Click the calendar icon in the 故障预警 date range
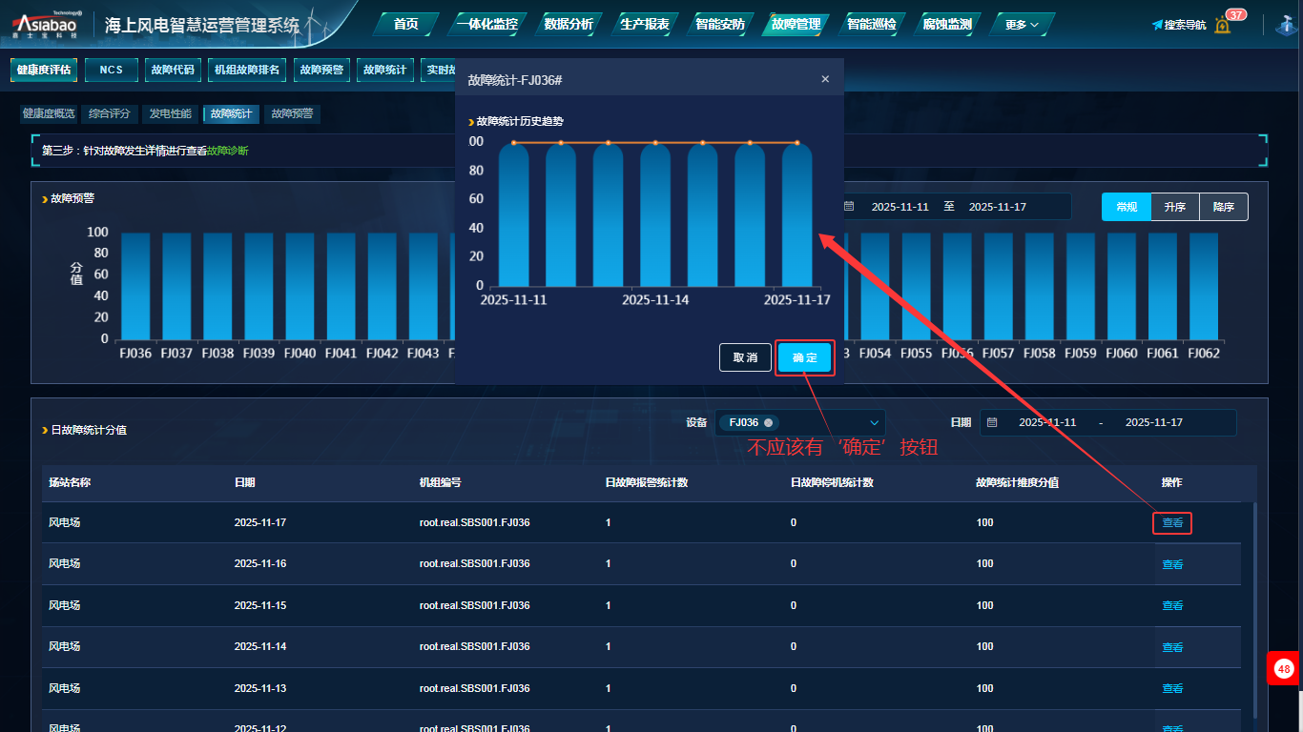1303x732 pixels. (849, 207)
